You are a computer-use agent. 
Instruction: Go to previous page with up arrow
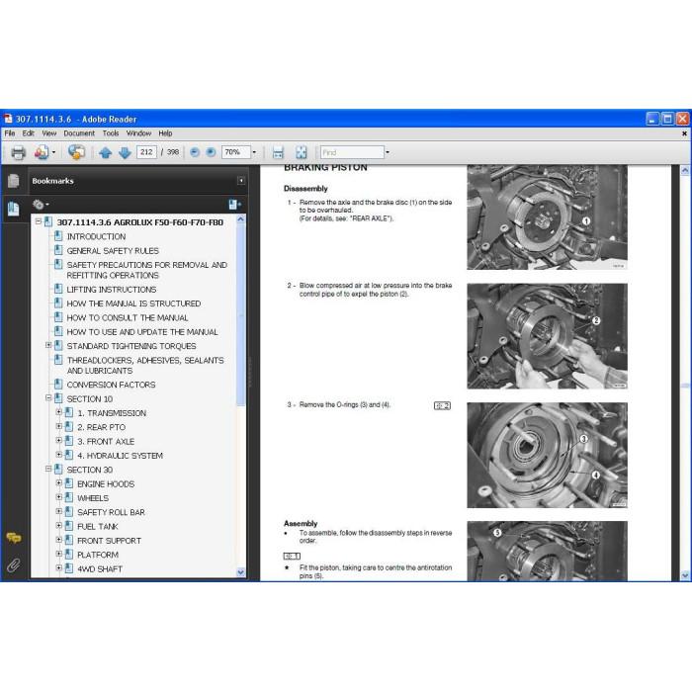(105, 152)
